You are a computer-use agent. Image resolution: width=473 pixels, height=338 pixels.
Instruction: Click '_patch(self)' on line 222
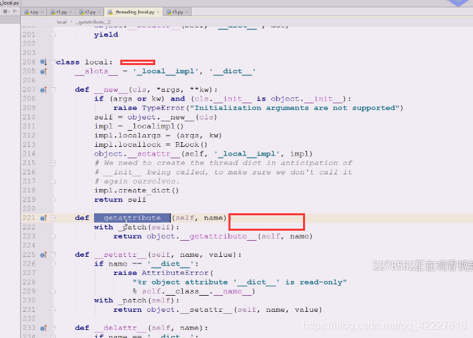tap(146, 227)
